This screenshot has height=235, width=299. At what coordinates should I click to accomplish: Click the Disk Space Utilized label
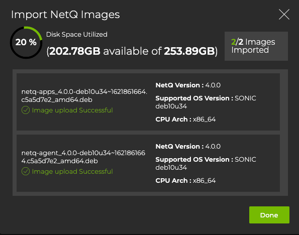[77, 35]
